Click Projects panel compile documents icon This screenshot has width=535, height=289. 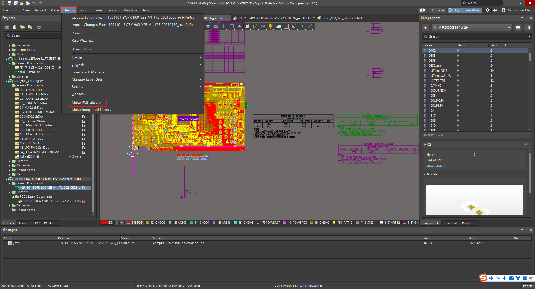[14, 27]
